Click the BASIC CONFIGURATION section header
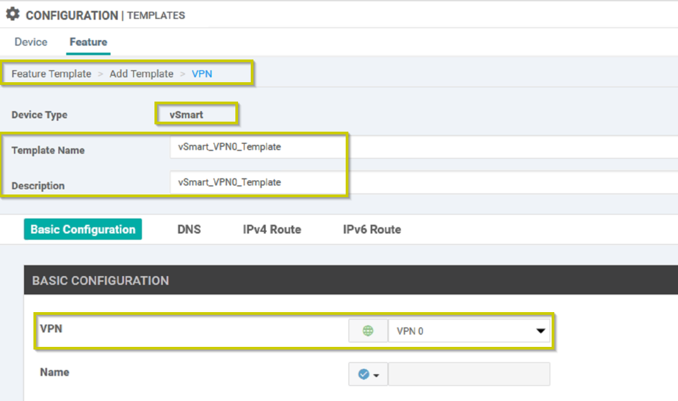The image size is (678, 401). pos(350,280)
